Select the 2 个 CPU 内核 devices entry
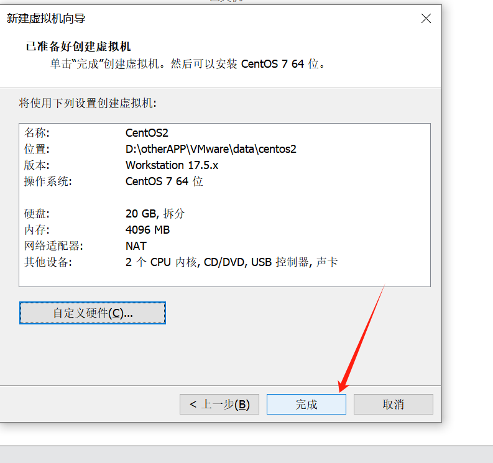The width and height of the screenshot is (493, 463). coord(161,262)
